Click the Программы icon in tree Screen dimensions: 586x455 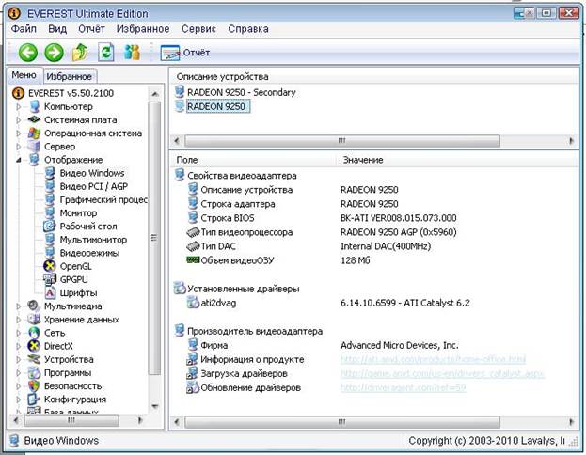click(34, 373)
